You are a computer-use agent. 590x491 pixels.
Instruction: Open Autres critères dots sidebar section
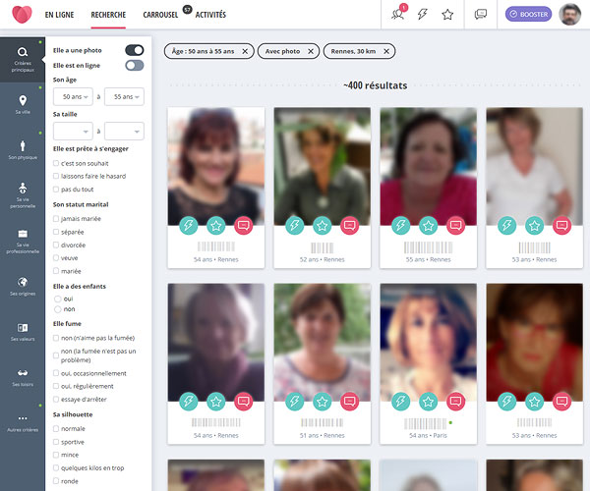click(23, 422)
